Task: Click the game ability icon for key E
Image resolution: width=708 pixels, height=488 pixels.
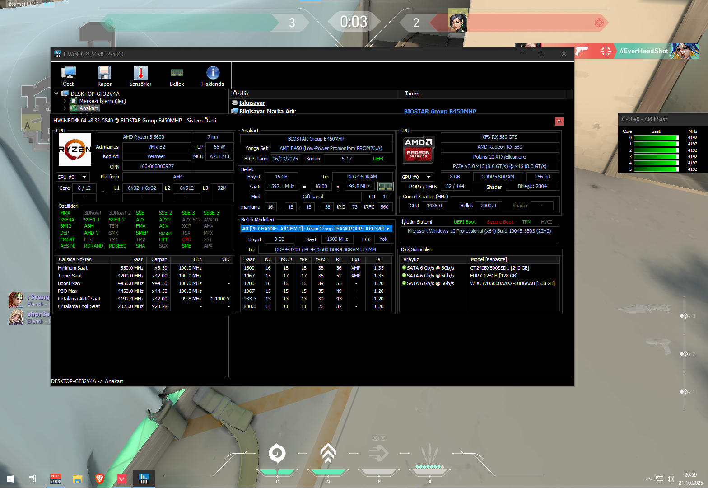Action: click(x=379, y=453)
